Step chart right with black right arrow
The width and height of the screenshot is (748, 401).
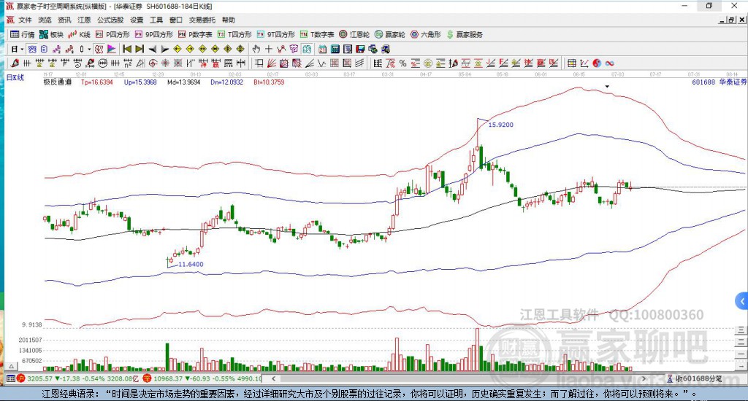[x=164, y=49]
